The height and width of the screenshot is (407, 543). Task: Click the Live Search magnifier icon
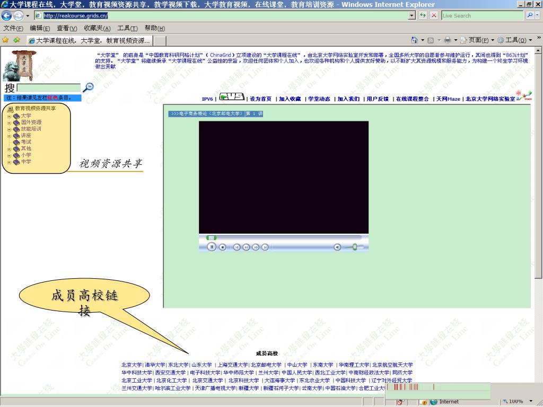(530, 15)
